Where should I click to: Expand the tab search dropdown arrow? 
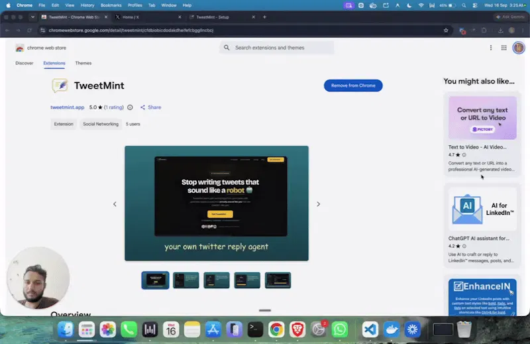point(32,17)
